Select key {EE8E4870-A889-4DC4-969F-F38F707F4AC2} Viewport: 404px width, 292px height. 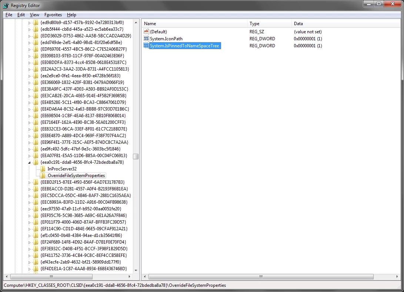click(83, 136)
